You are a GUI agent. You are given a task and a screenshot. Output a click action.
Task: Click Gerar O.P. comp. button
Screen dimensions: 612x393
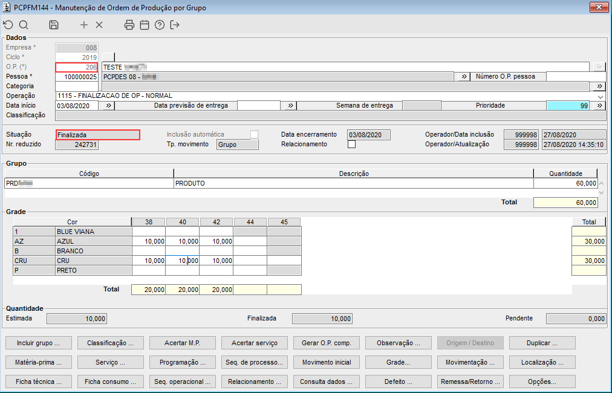pyautogui.click(x=327, y=343)
